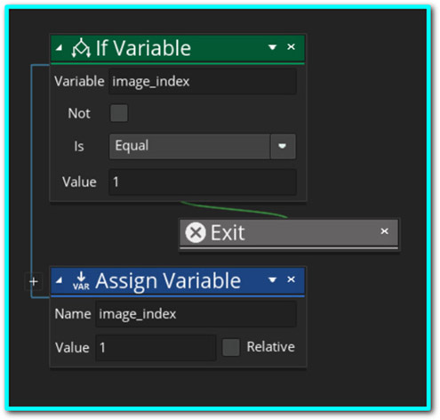Click the If Variable Value field
The height and width of the screenshot is (420, 440).
[203, 182]
